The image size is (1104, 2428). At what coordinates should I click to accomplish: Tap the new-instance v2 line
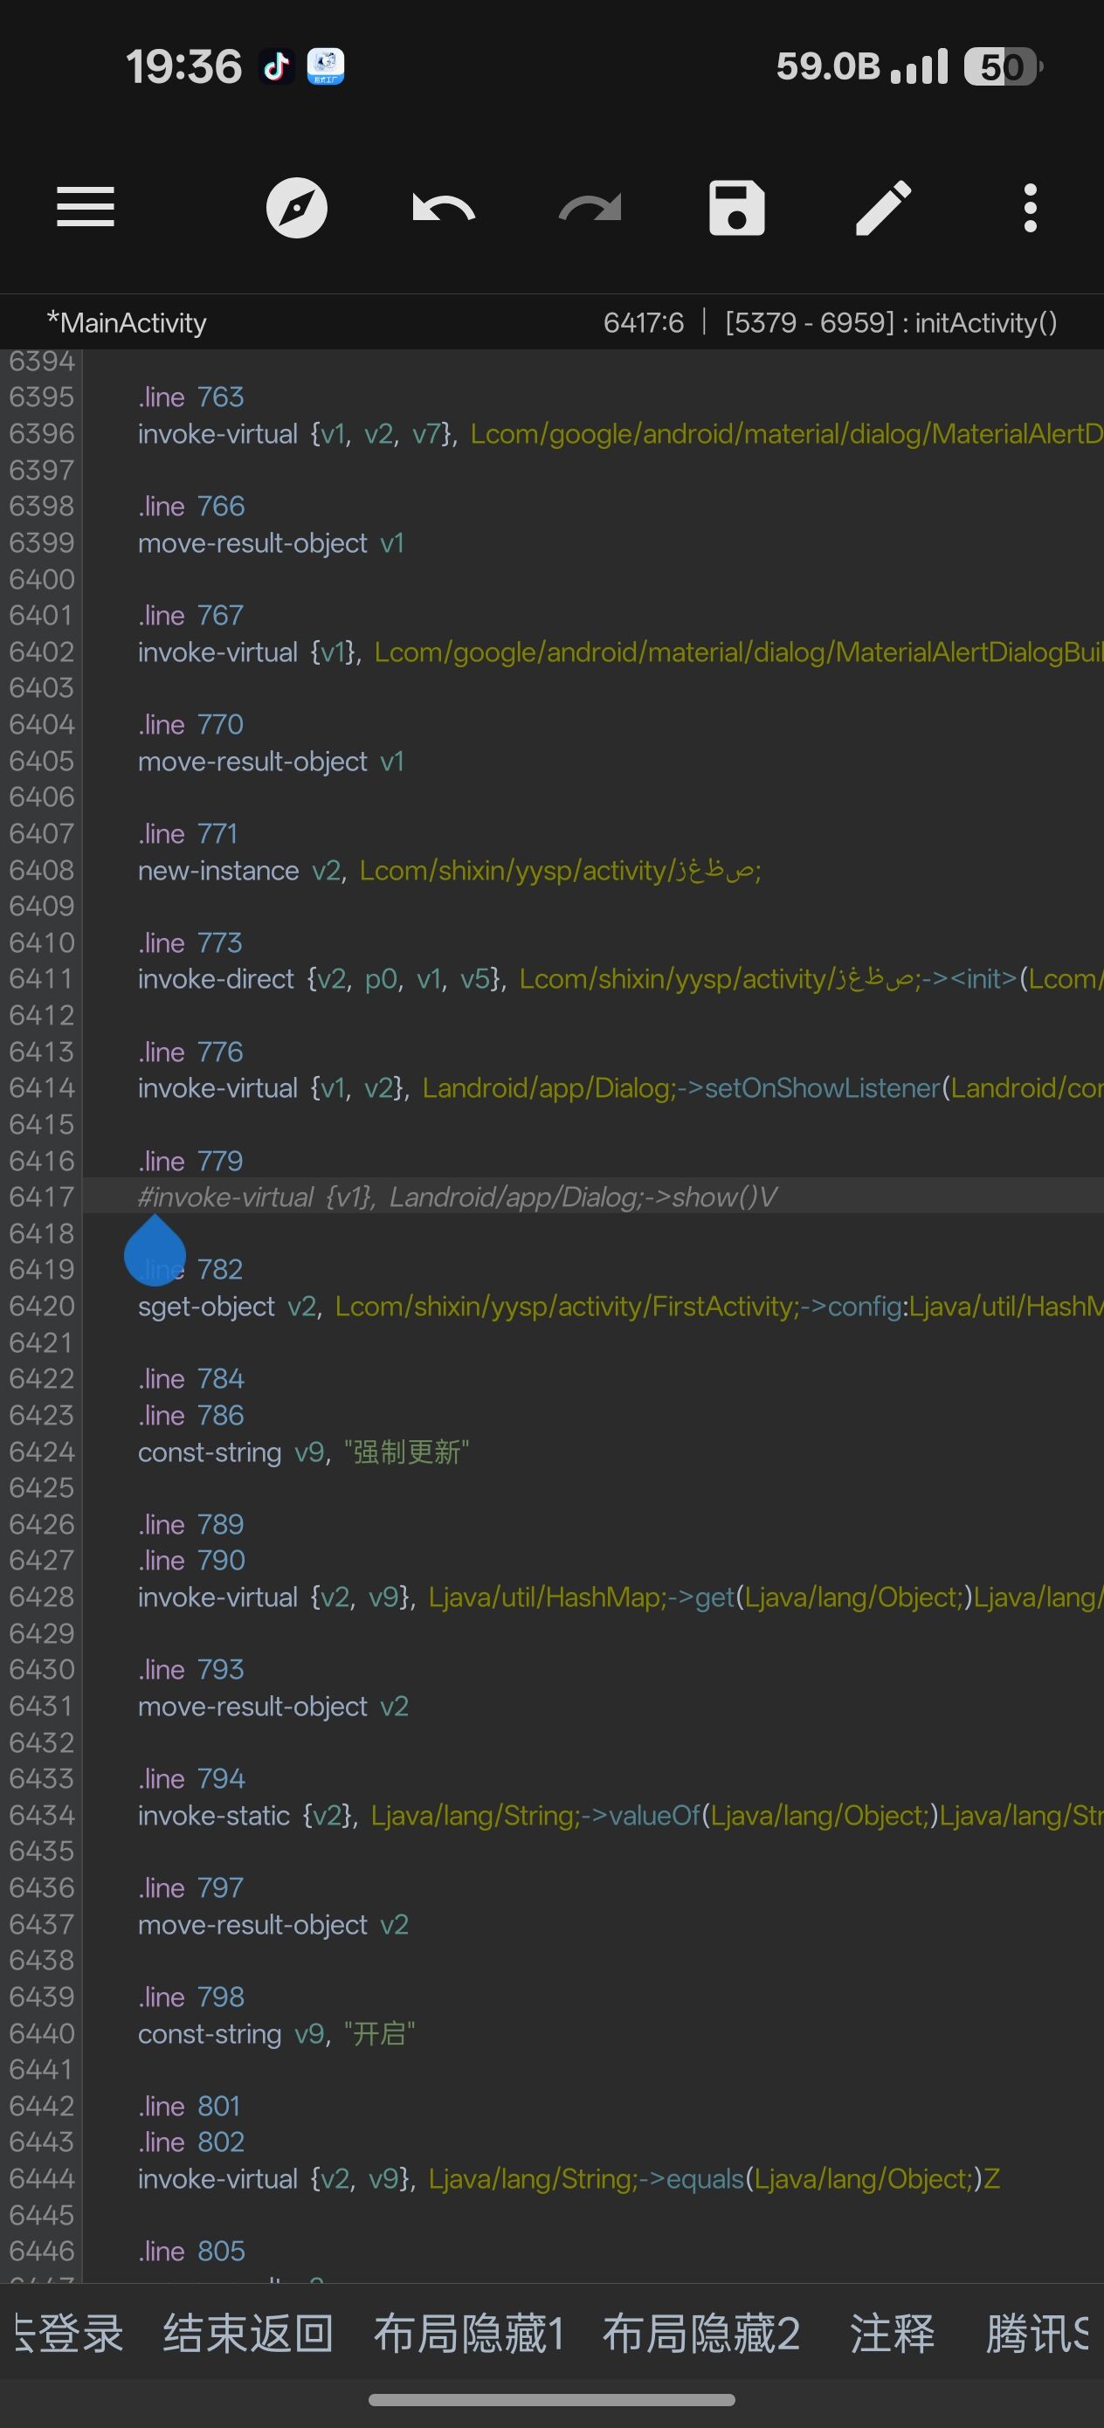[449, 870]
